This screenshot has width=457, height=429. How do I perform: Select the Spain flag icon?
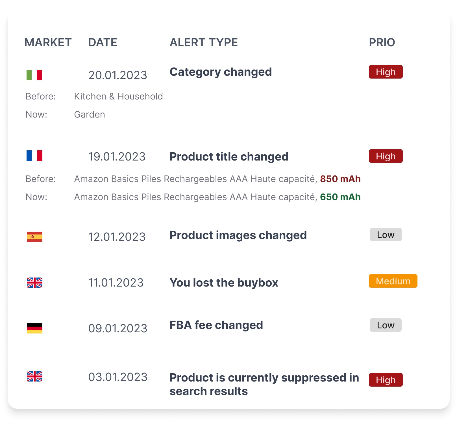tap(34, 237)
